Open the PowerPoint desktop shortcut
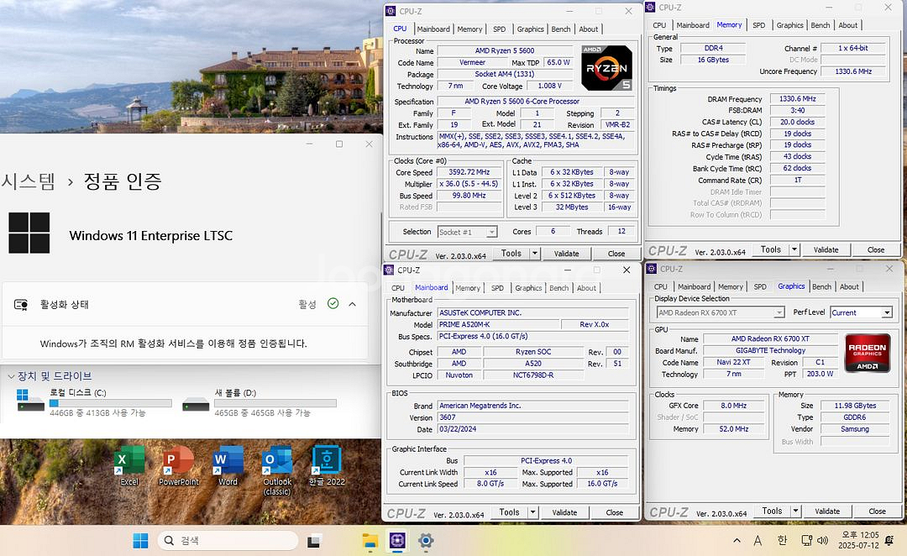Viewport: 907px width, 556px height. point(179,466)
